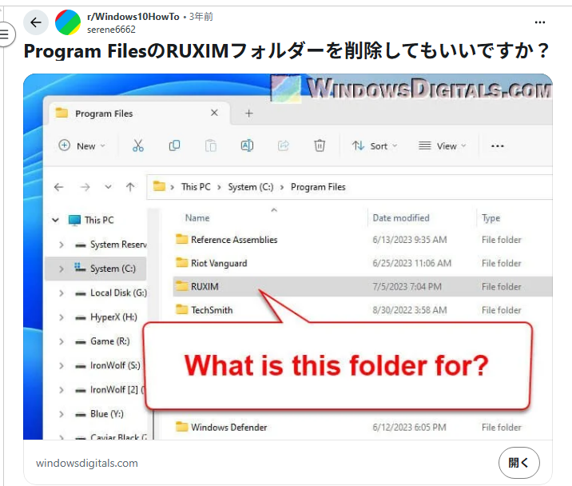Click the Up one level arrow
The width and height of the screenshot is (572, 486).
pyautogui.click(x=130, y=187)
